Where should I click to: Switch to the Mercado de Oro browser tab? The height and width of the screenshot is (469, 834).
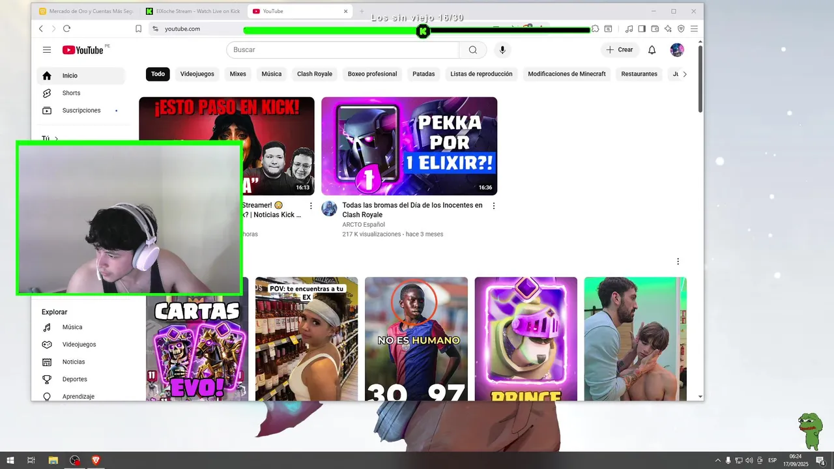tap(86, 11)
